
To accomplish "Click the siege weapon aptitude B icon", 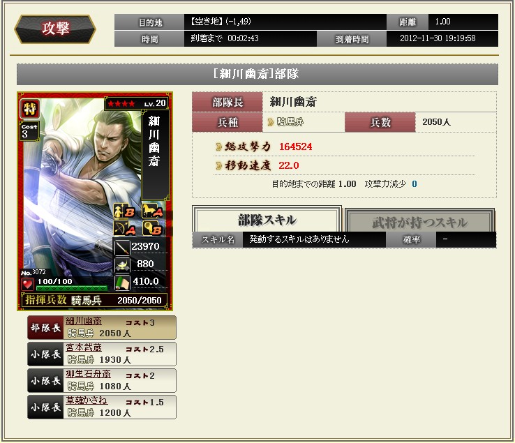I will tap(152, 228).
